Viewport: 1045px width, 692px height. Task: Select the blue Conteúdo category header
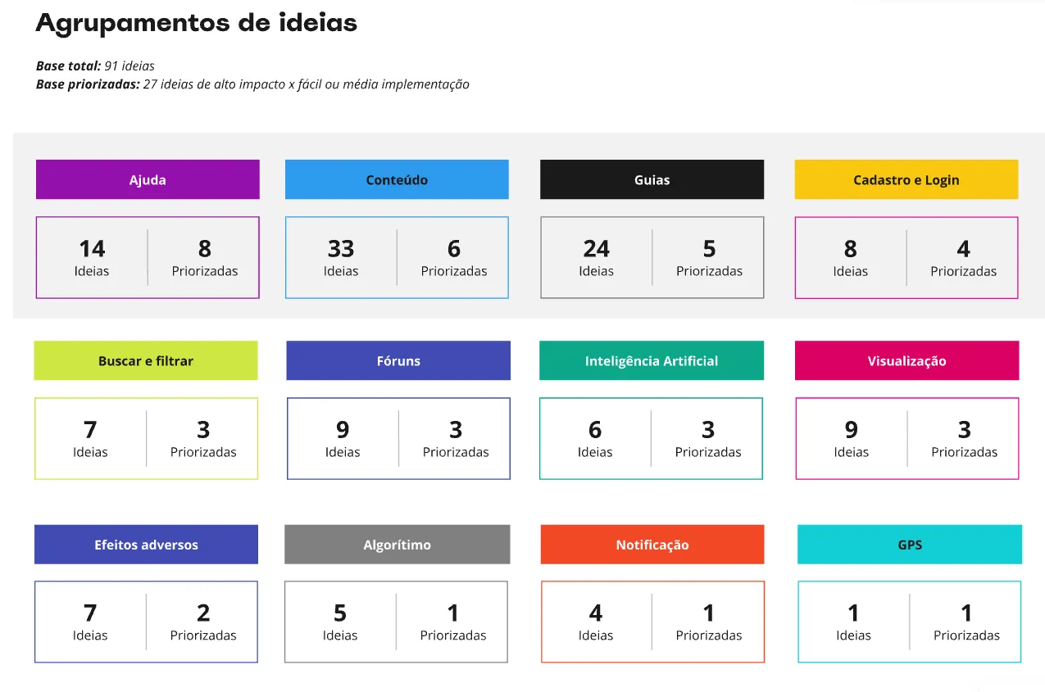tap(397, 179)
